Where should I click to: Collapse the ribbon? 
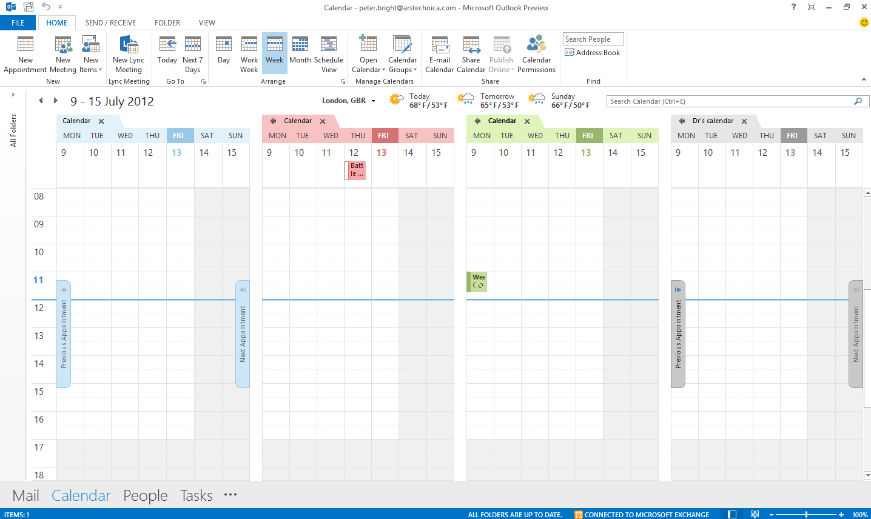[x=864, y=80]
